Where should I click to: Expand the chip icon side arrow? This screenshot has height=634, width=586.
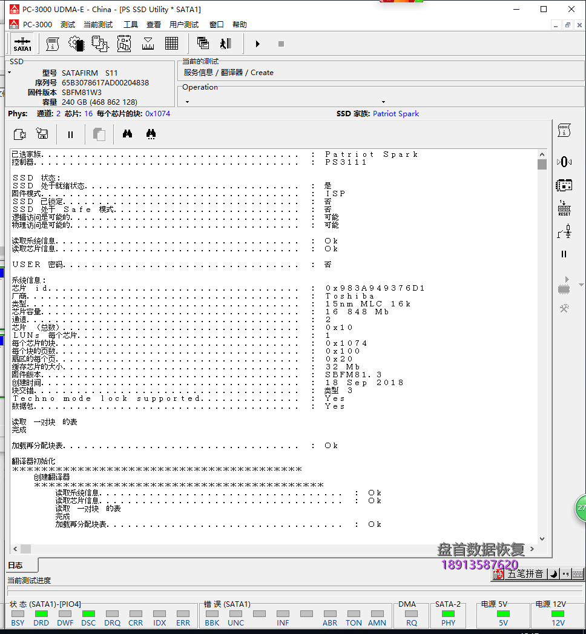point(581,285)
